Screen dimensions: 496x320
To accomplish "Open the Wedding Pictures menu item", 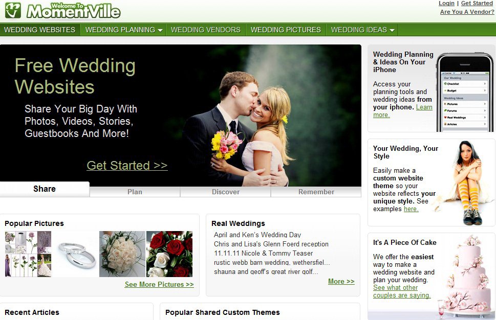I will [x=286, y=30].
